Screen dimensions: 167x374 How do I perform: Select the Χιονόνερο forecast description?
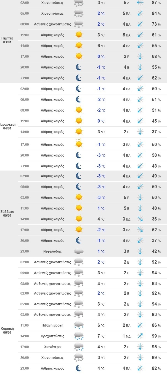tap(52, 347)
